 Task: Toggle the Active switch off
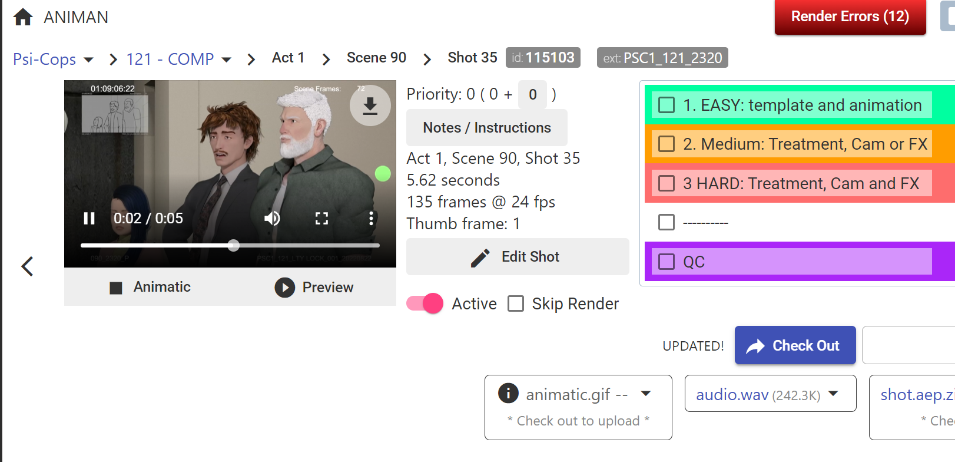click(x=425, y=303)
